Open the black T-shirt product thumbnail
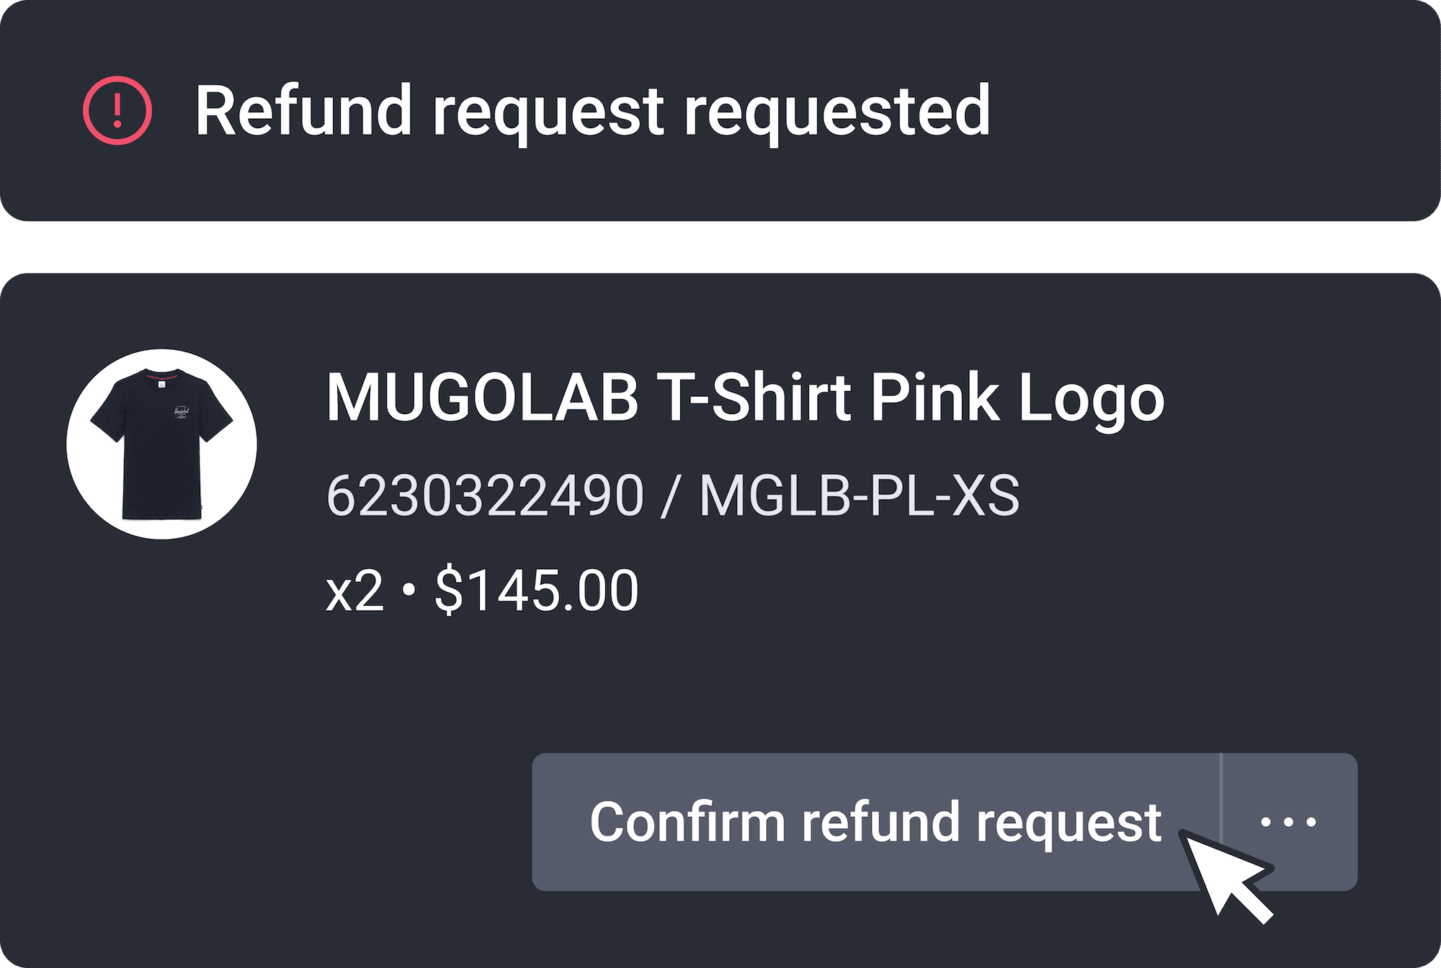The image size is (1441, 968). click(x=162, y=444)
